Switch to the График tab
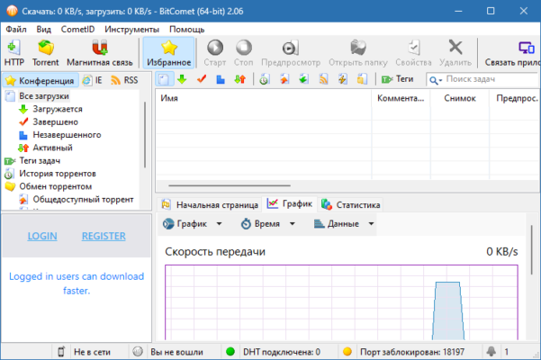Image resolution: width=541 pixels, height=360 pixels. [x=290, y=203]
